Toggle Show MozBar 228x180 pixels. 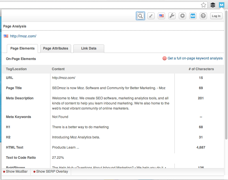coord(15,172)
